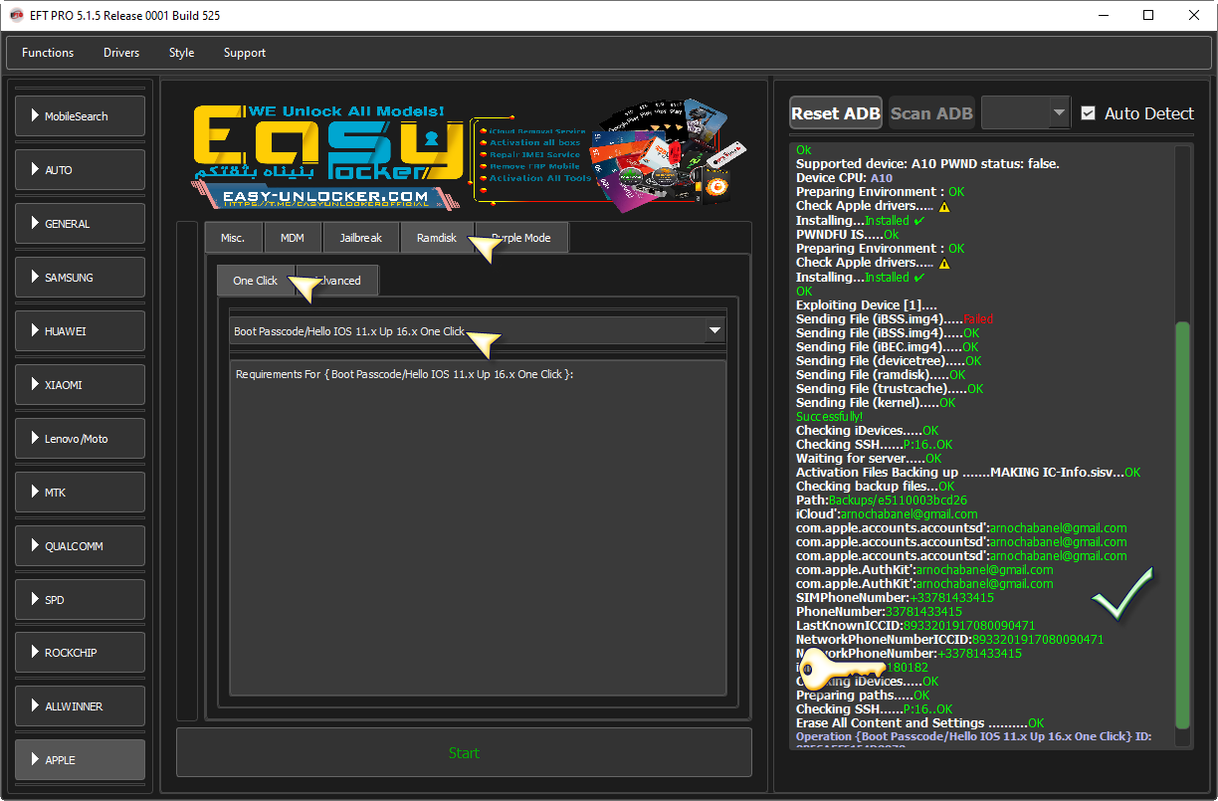1218x801 pixels.
Task: Click the 'SIMPhoneNumber' log line
Action: point(895,598)
